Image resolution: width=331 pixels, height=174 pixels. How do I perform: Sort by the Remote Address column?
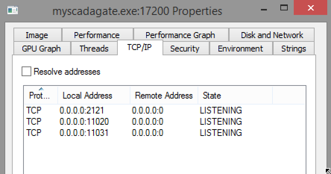(164, 95)
